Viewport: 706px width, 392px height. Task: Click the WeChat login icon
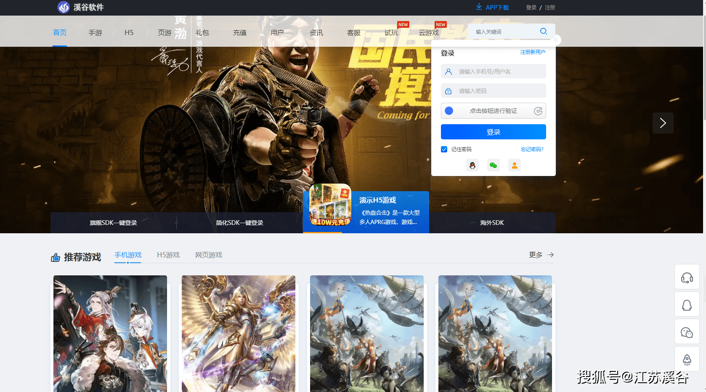(494, 165)
